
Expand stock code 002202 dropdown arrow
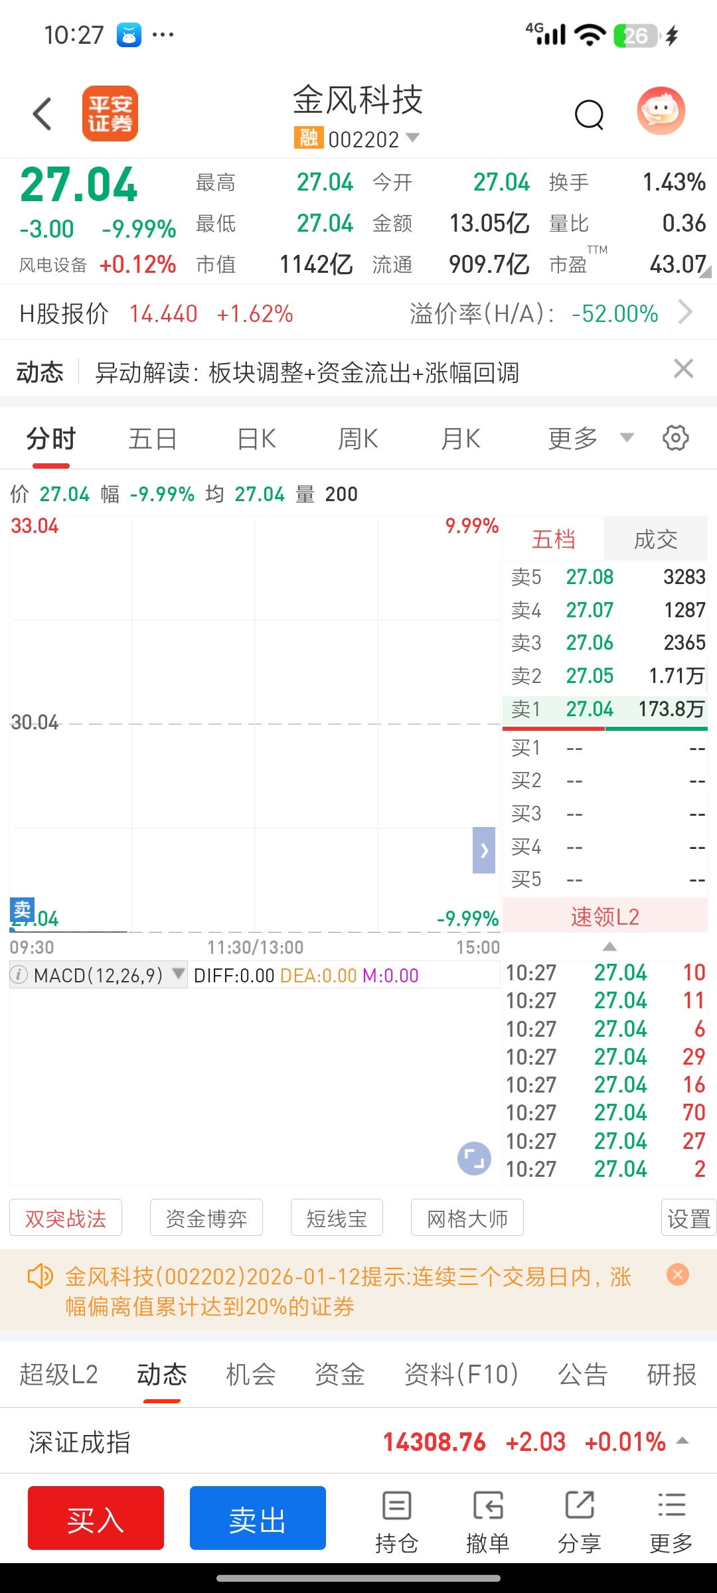412,138
